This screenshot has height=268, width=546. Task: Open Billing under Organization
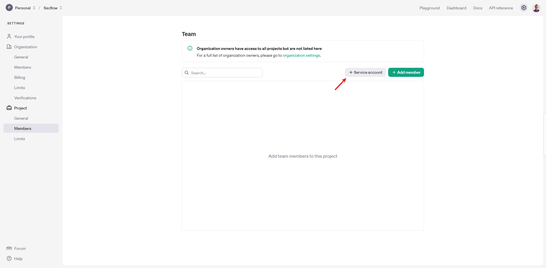[20, 77]
